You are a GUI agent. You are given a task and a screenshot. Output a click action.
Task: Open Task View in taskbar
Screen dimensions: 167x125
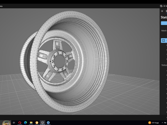pyautogui.click(x=14, y=123)
